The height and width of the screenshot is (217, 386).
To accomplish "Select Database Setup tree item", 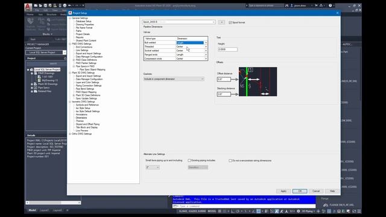I will pos(83,22).
